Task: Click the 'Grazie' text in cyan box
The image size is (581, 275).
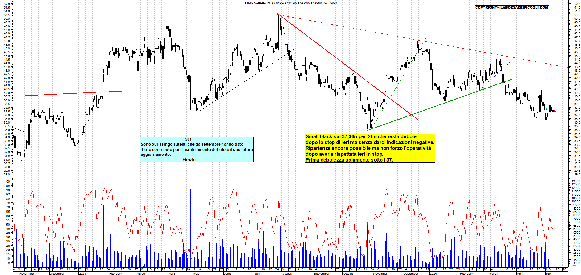Action: 189,159
